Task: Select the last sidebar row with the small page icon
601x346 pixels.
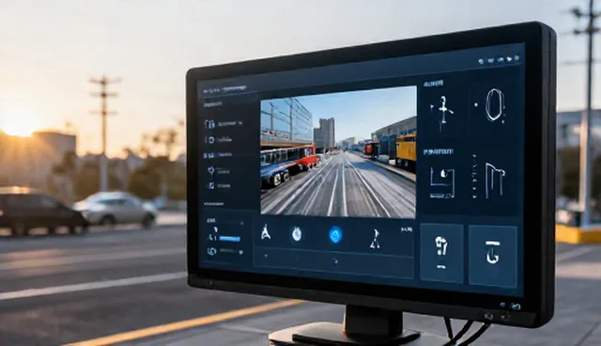Action: 219,186
